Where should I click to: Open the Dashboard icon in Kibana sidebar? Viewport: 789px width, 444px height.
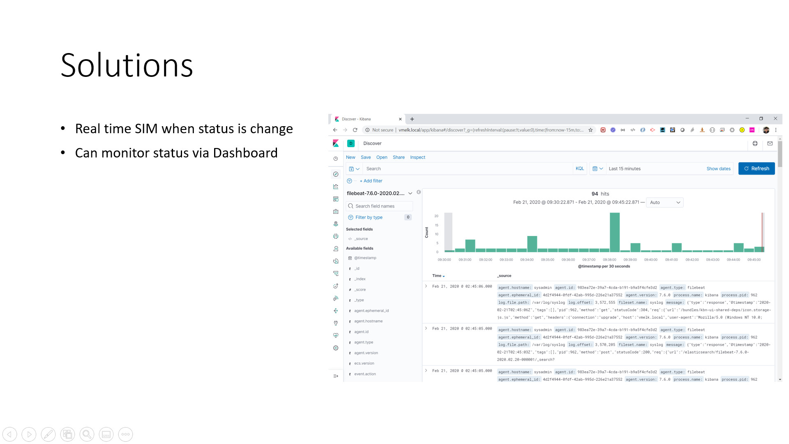pyautogui.click(x=336, y=199)
